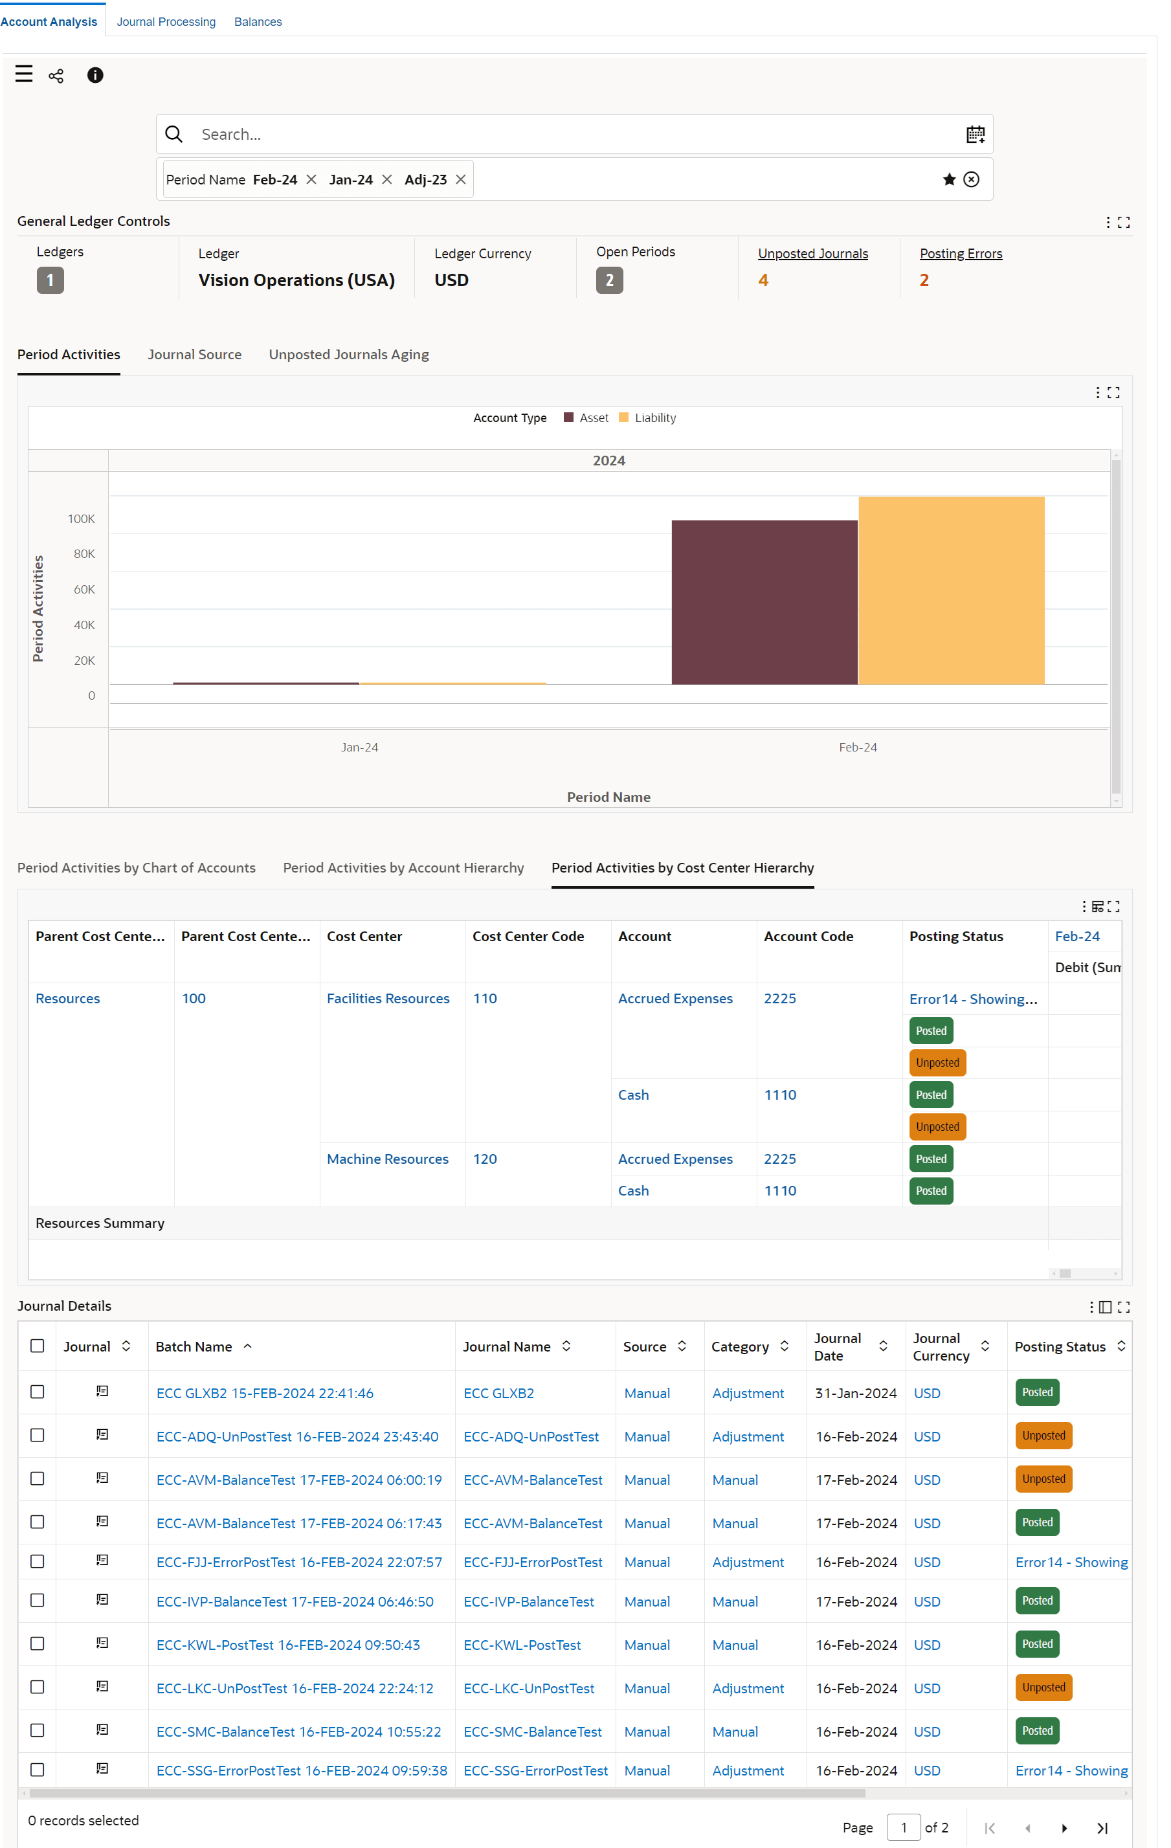Click the share icon near the menu

pos(56,75)
